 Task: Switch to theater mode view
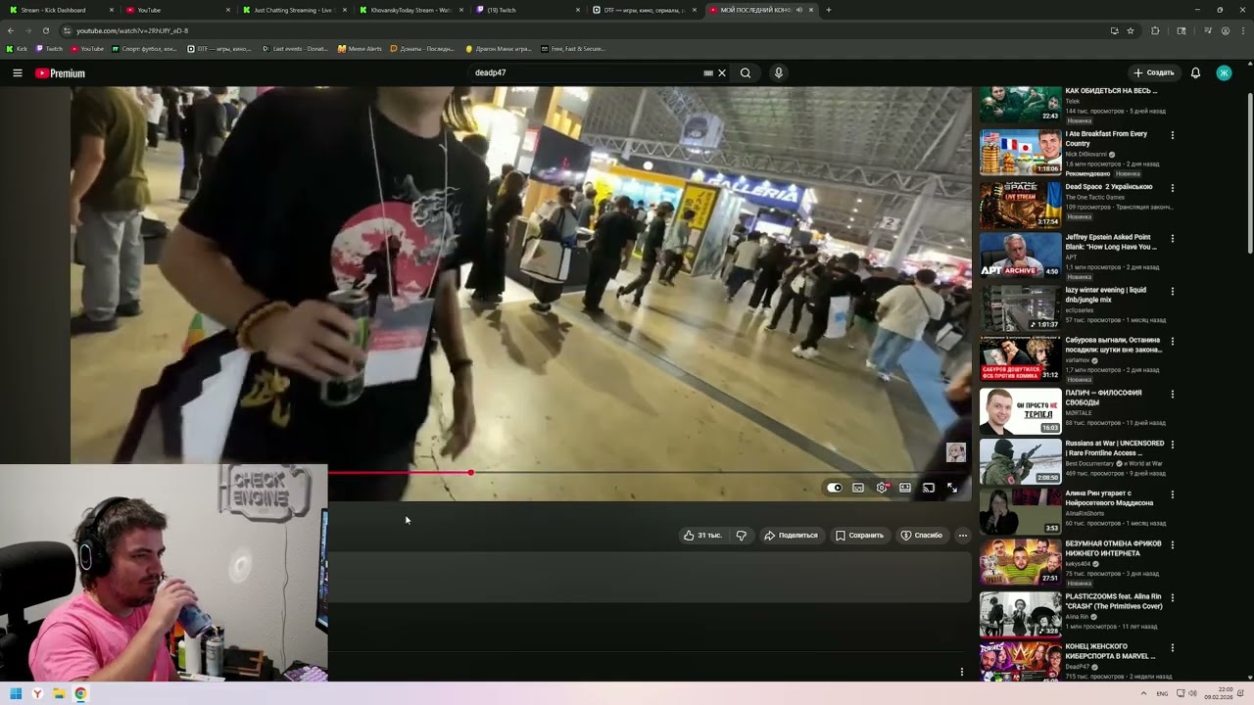905,488
